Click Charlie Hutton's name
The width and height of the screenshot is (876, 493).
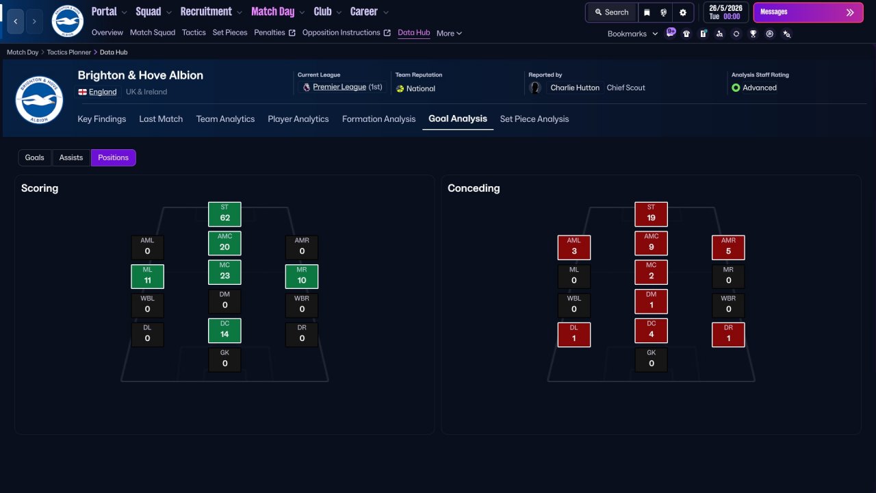(x=575, y=88)
